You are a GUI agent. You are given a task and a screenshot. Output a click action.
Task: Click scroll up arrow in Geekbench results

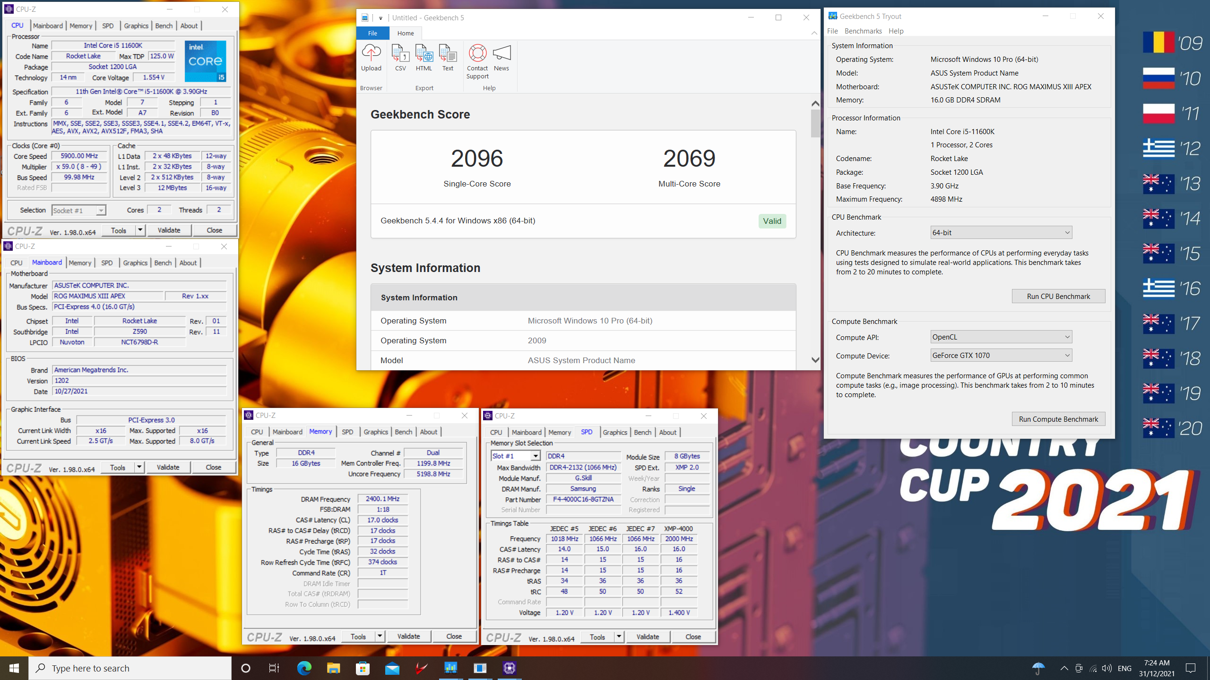pos(815,103)
